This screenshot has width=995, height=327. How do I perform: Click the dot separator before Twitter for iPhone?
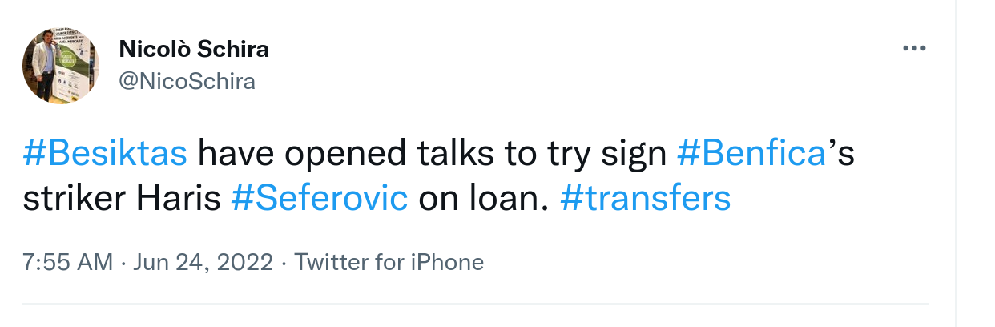point(284,262)
